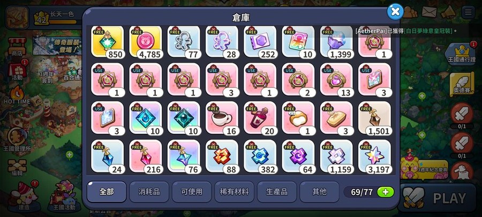Select the orange lightning gear with 88
This screenshot has height=217, width=482.
tap(222, 156)
